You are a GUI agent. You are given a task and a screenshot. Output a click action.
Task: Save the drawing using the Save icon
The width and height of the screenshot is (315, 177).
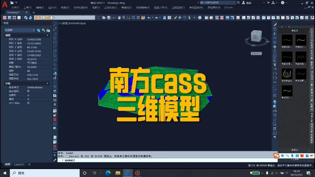coord(109,18)
